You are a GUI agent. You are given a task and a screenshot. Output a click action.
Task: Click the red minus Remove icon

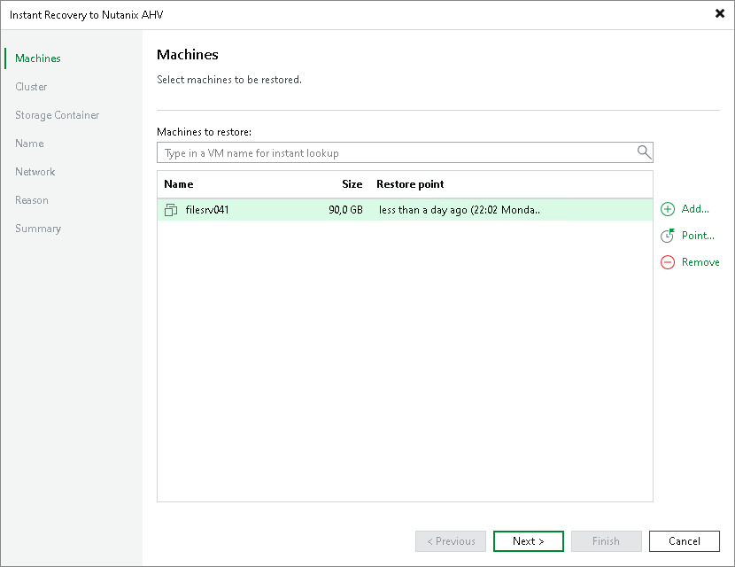pyautogui.click(x=668, y=262)
